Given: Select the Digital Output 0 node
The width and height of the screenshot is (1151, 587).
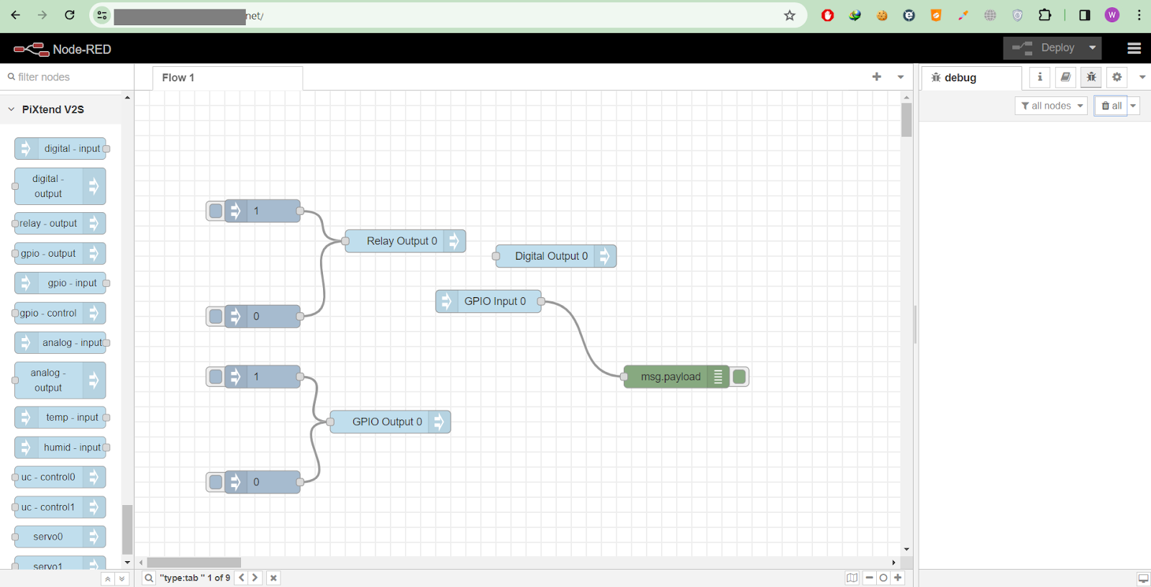Looking at the screenshot, I should pos(556,256).
